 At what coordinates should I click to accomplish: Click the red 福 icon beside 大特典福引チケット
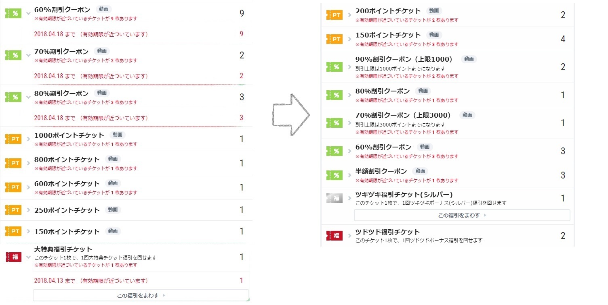[13, 257]
